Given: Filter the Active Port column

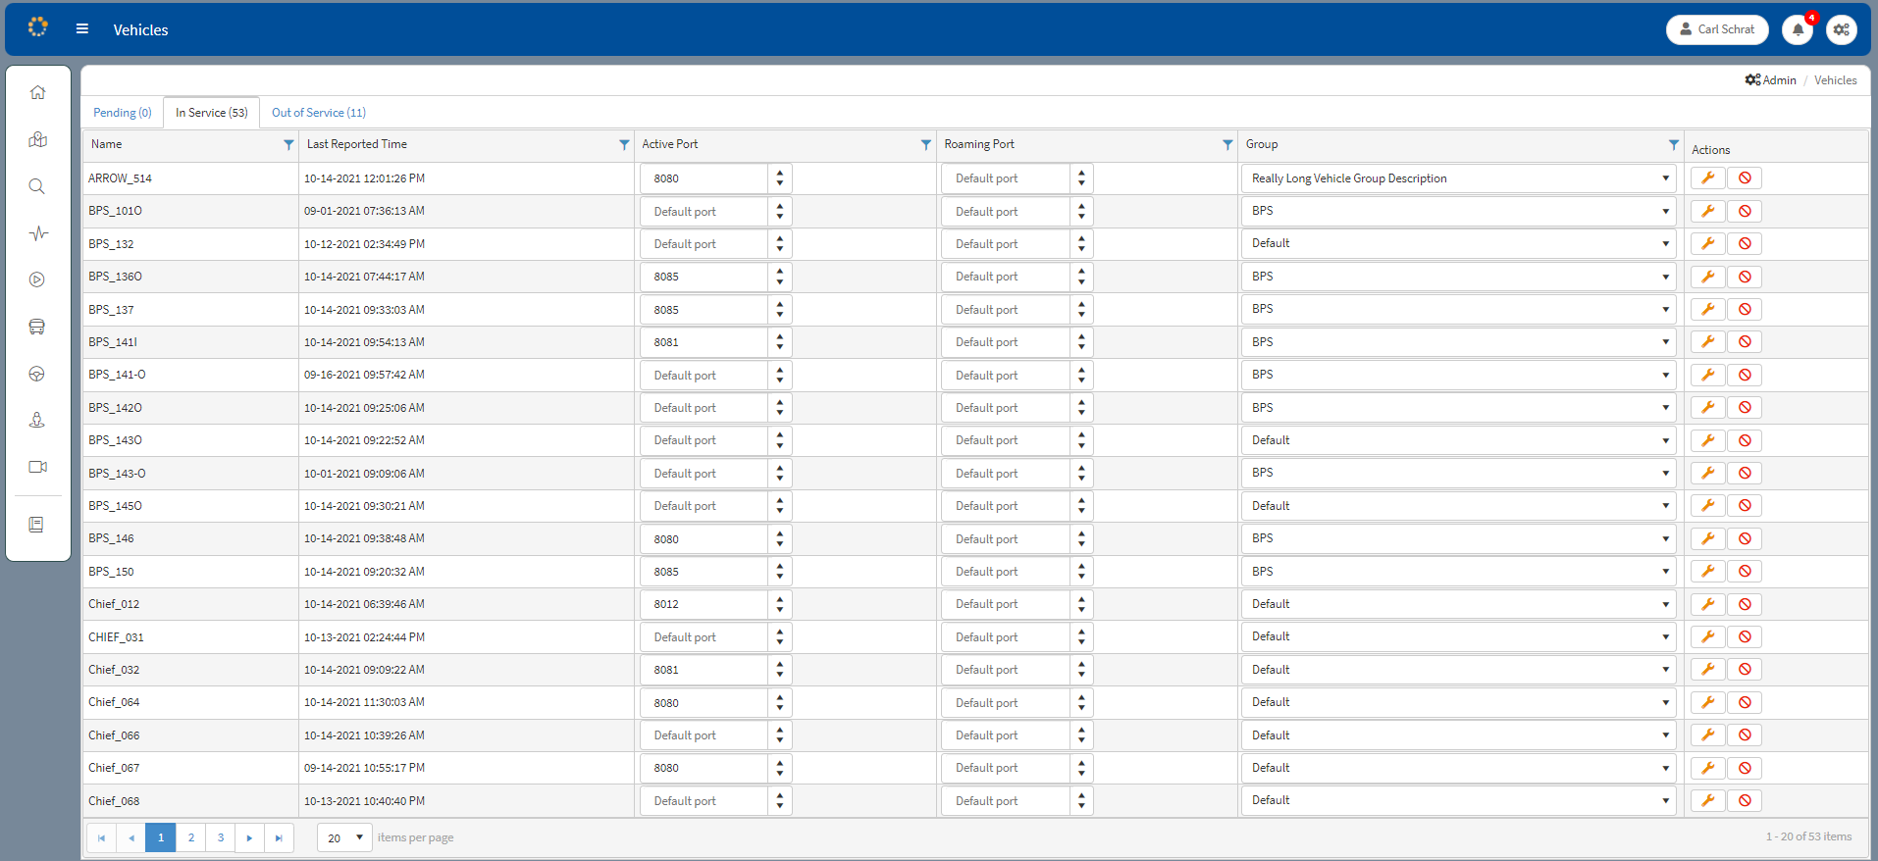Looking at the screenshot, I should coord(925,144).
